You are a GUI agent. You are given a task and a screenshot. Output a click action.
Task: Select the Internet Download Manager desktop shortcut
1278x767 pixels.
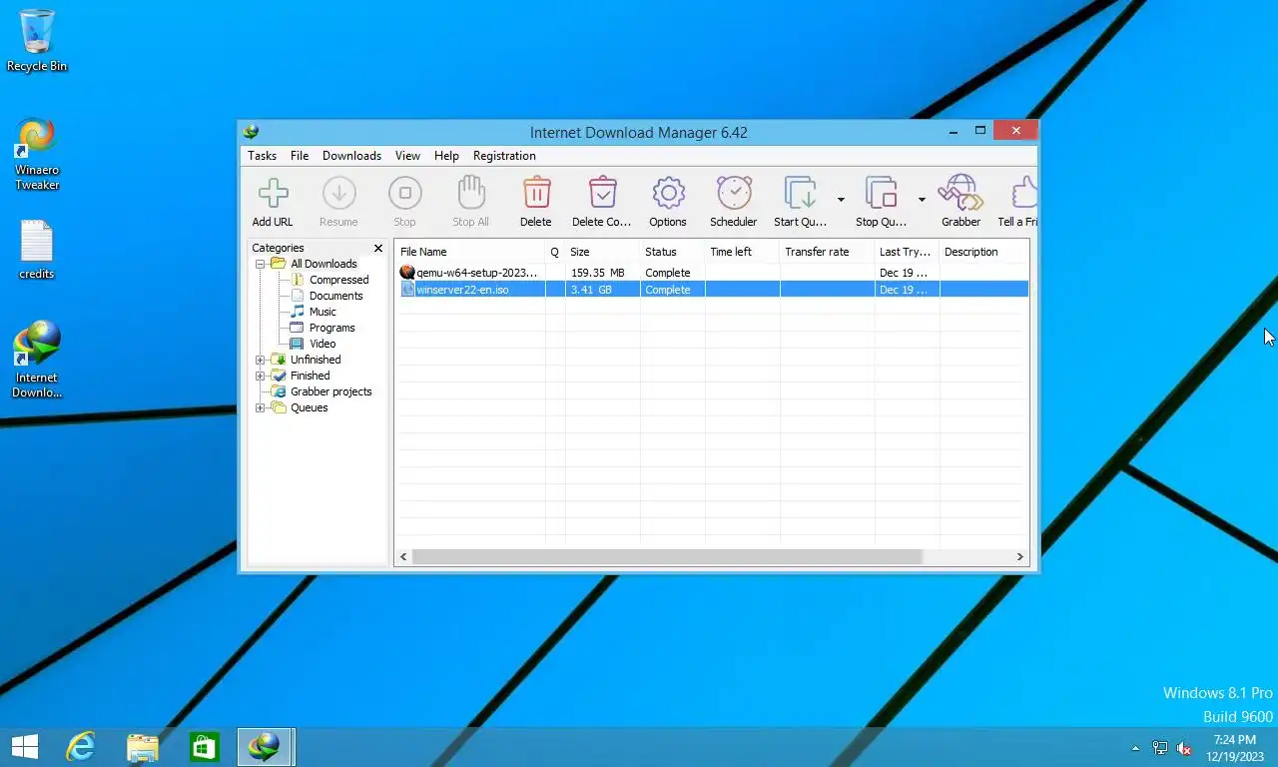point(37,360)
